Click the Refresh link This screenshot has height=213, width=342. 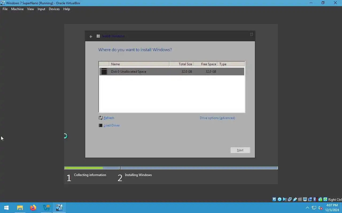point(109,118)
